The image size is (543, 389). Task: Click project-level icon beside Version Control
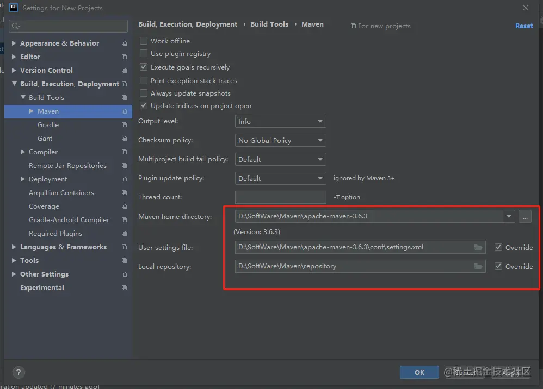pyautogui.click(x=124, y=71)
